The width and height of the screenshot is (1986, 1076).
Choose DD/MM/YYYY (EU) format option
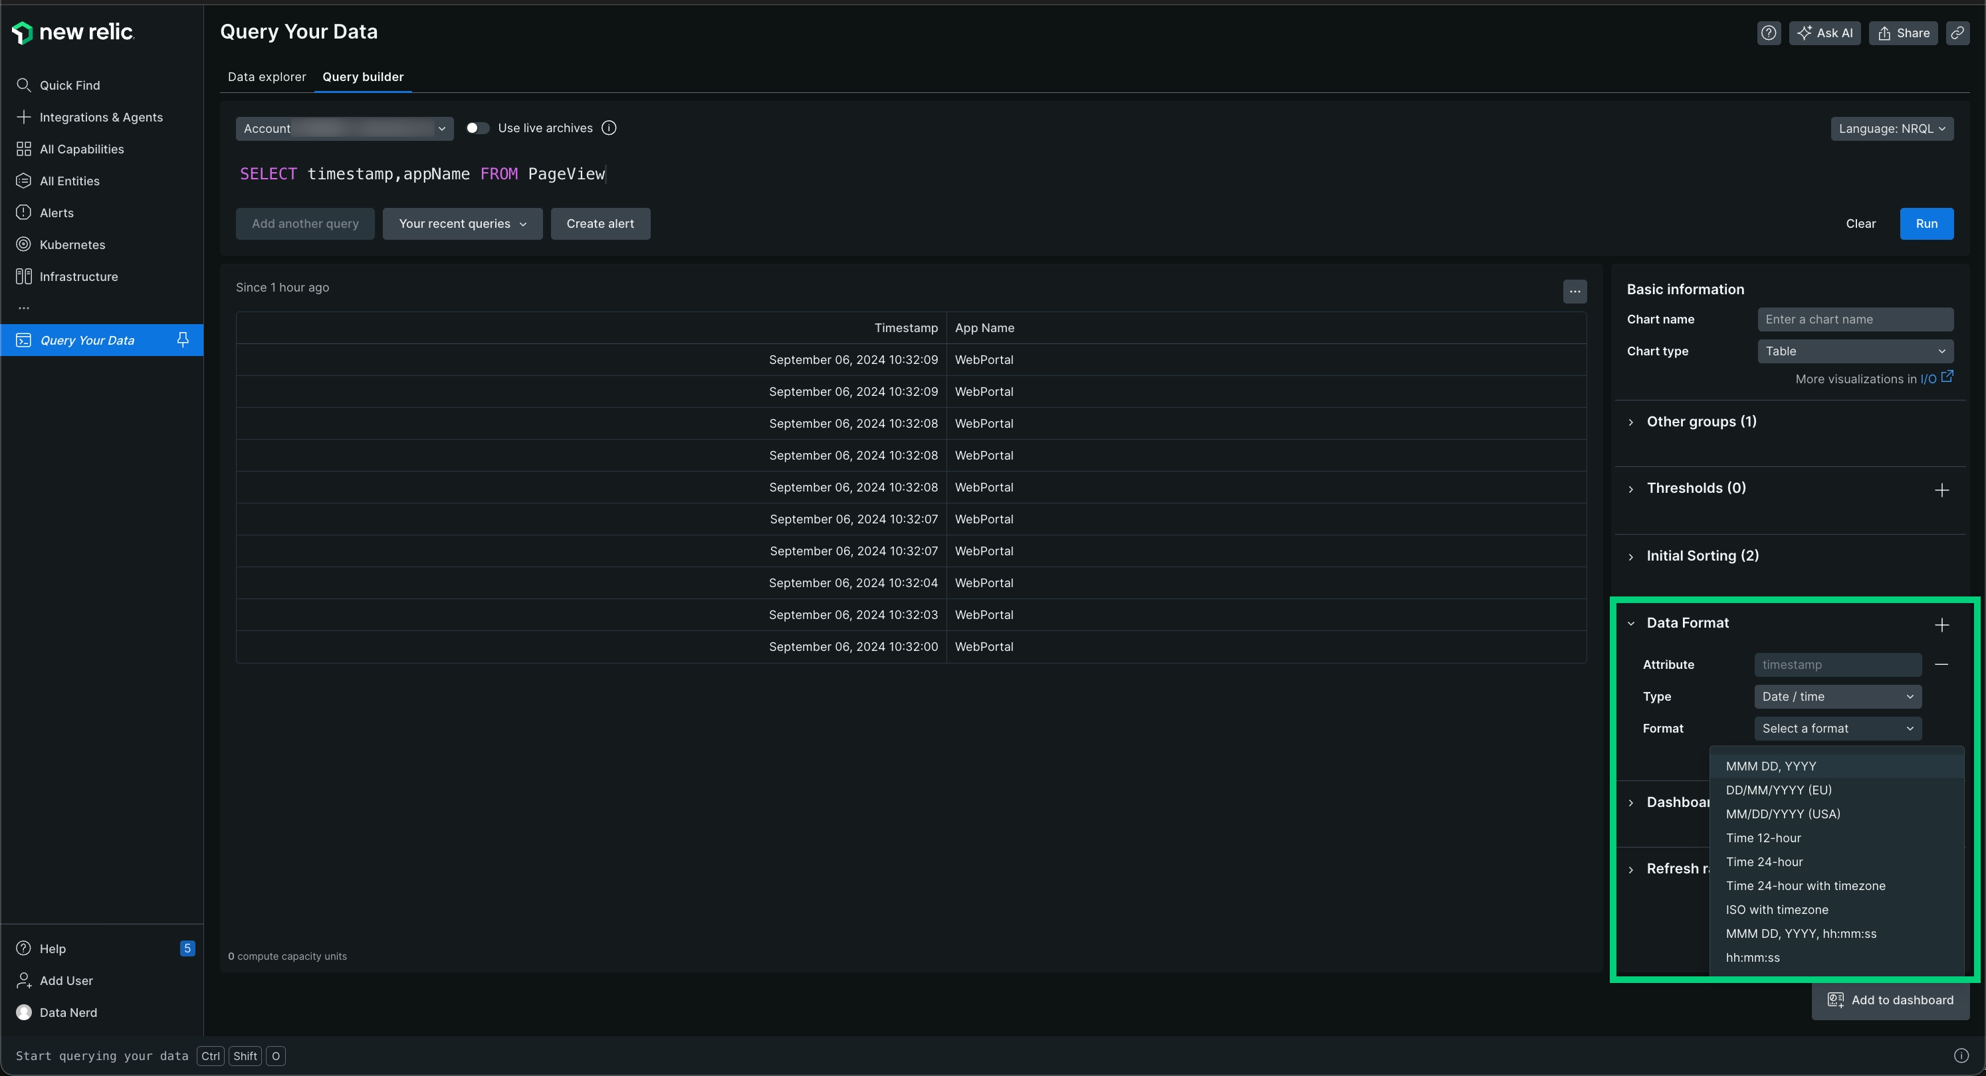click(x=1836, y=790)
